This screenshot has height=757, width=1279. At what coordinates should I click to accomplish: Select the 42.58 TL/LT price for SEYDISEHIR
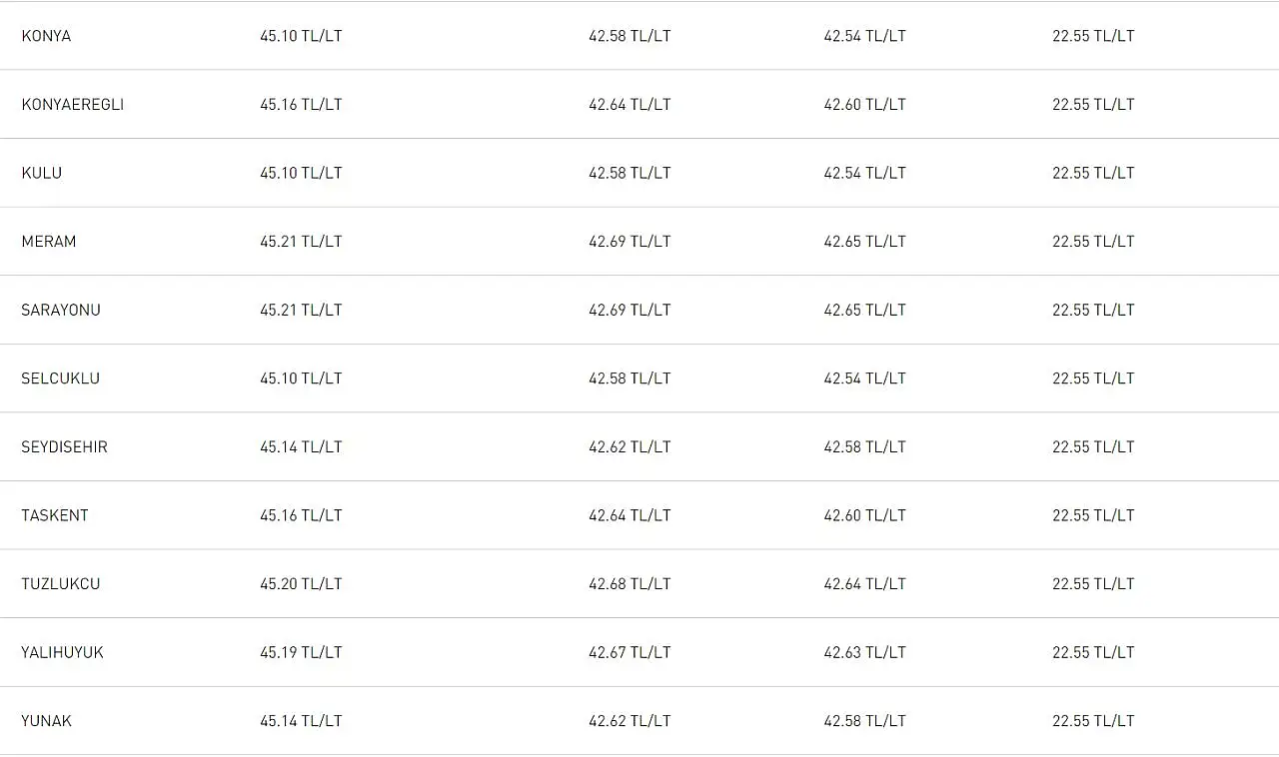coord(864,447)
